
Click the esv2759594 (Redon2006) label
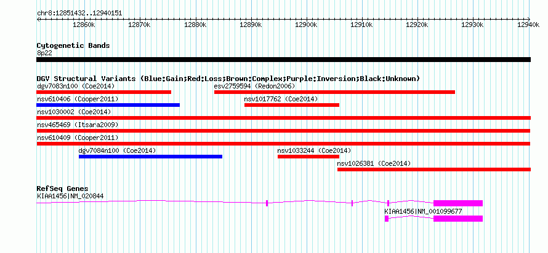255,86
